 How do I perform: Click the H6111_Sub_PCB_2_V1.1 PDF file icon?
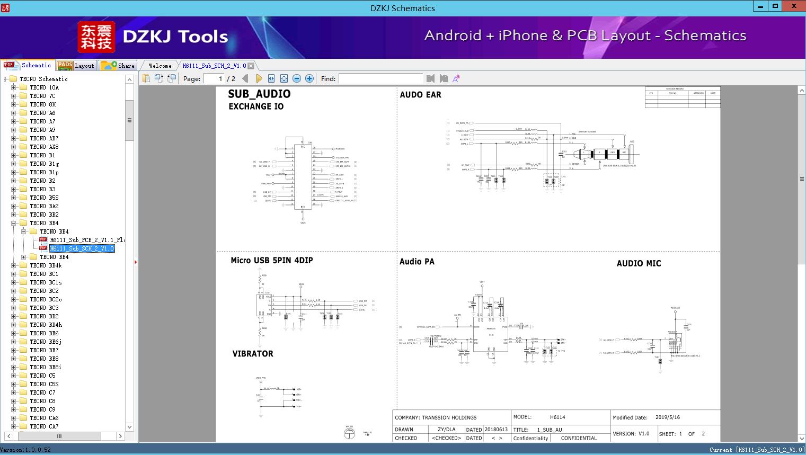[43, 240]
